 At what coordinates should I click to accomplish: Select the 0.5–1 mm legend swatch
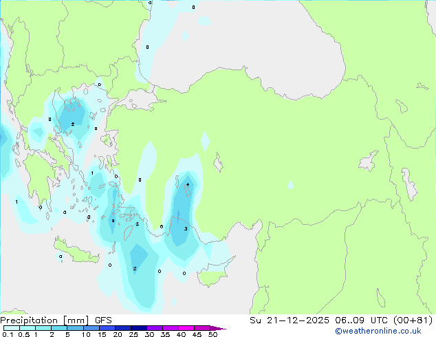point(28,328)
